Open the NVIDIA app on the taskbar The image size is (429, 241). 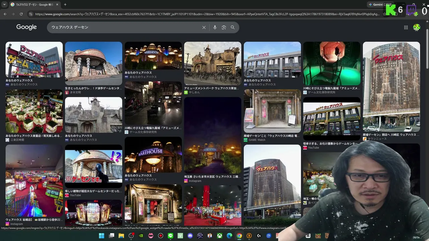141,236
